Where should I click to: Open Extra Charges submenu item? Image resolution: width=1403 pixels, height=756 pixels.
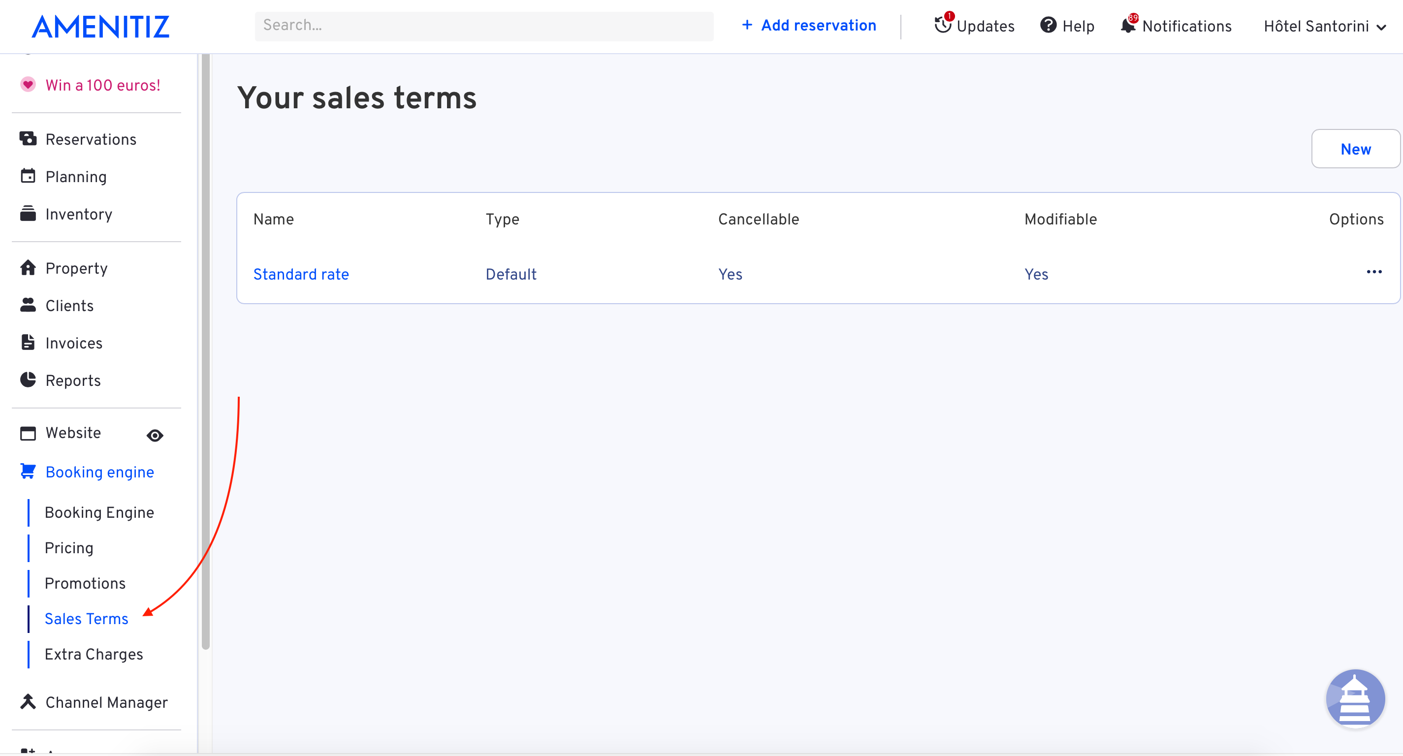[94, 654]
